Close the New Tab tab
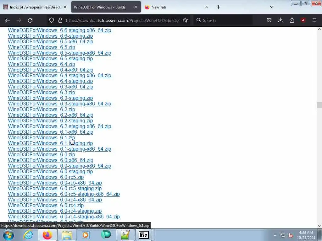Viewport: 322px width, 241px height. [207, 7]
